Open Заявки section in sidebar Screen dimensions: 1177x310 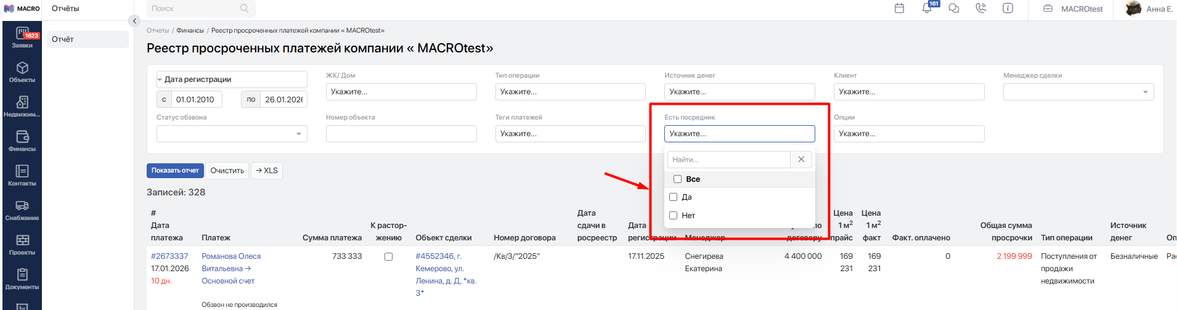[22, 38]
